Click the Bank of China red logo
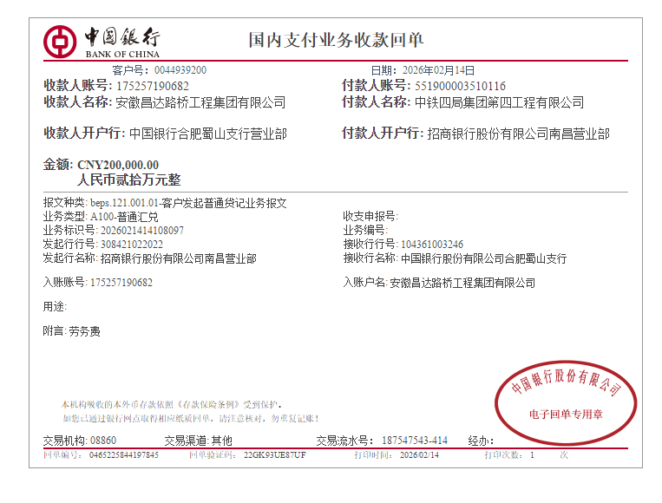The image size is (662, 503). coord(60,40)
